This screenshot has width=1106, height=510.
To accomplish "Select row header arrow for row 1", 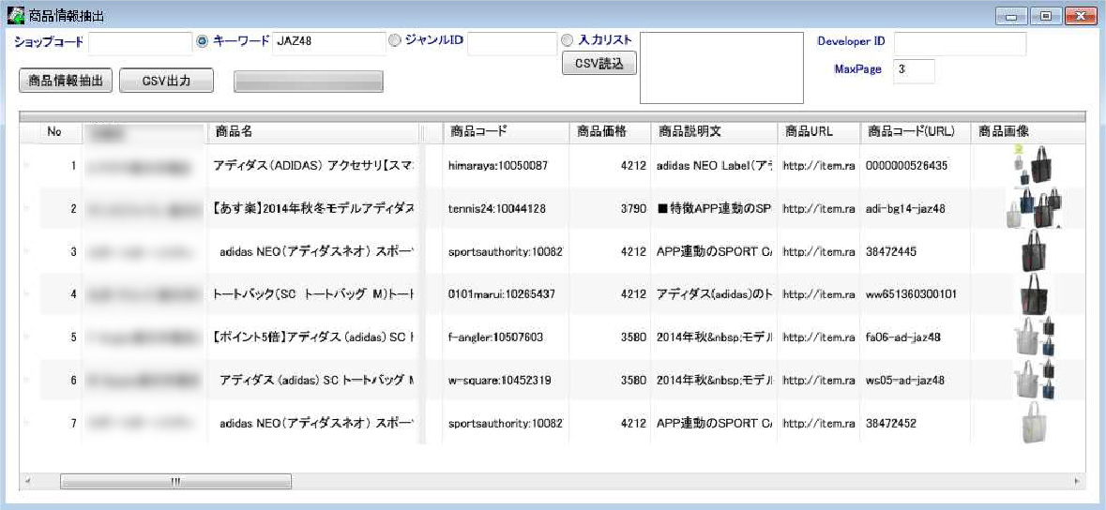I will click(x=28, y=166).
